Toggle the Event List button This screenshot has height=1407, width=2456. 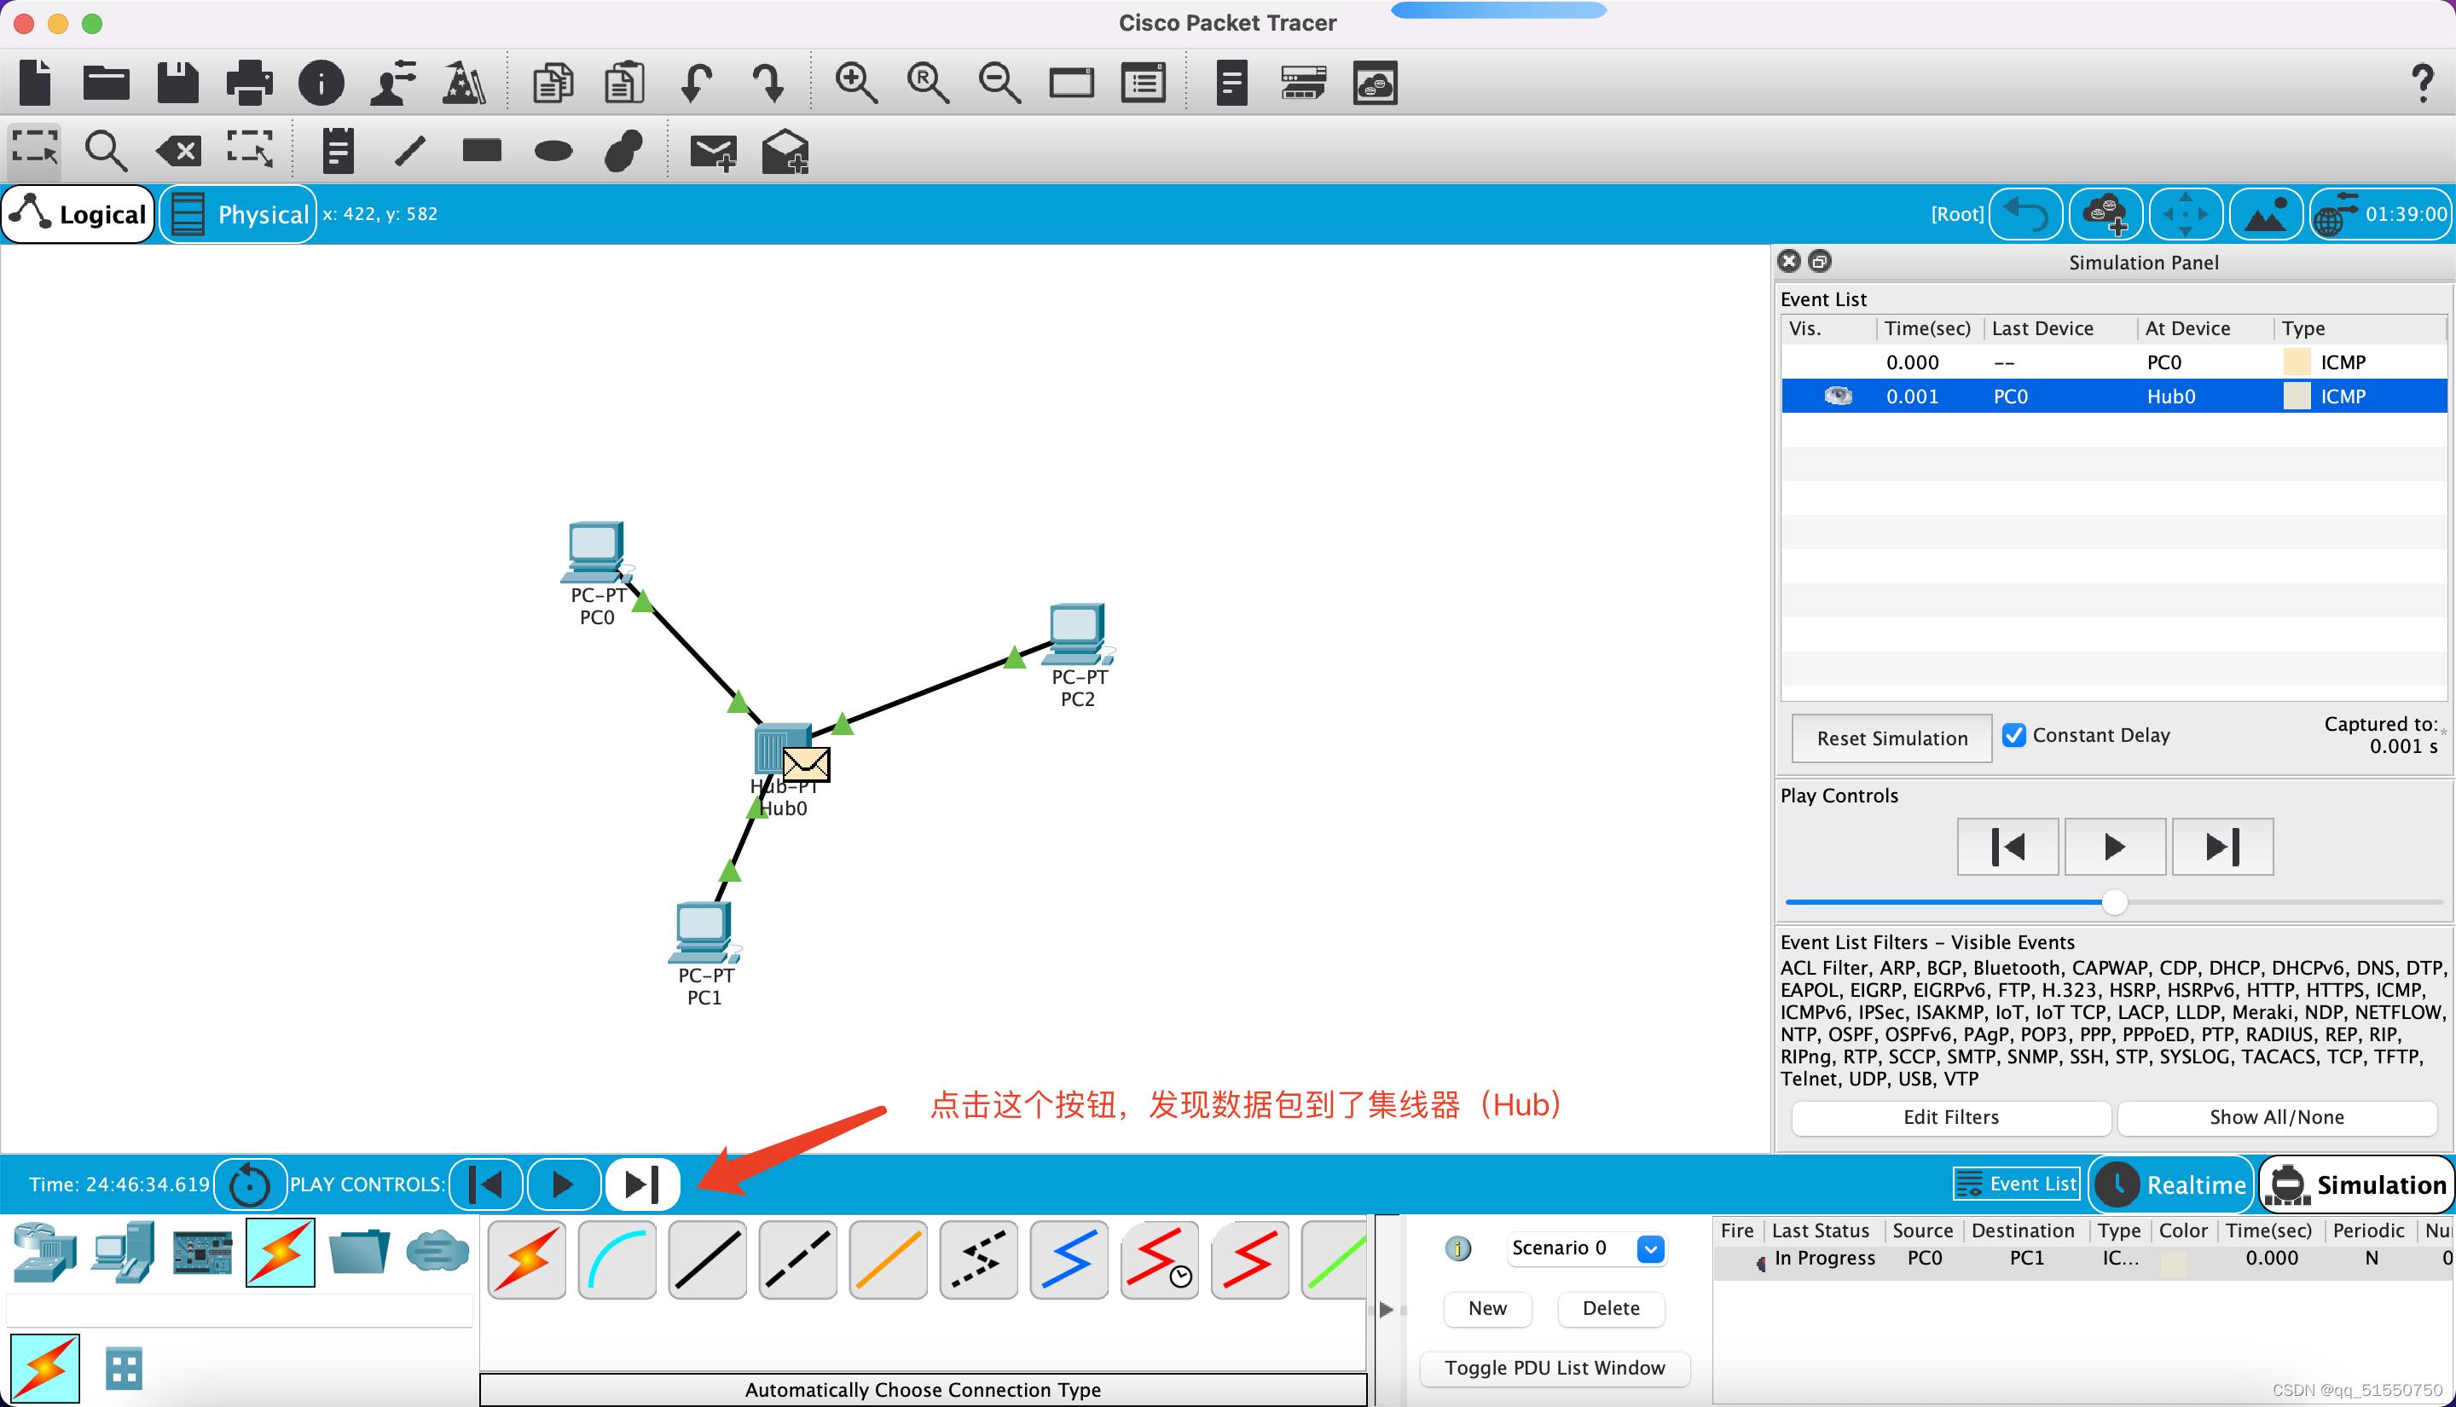click(2015, 1184)
